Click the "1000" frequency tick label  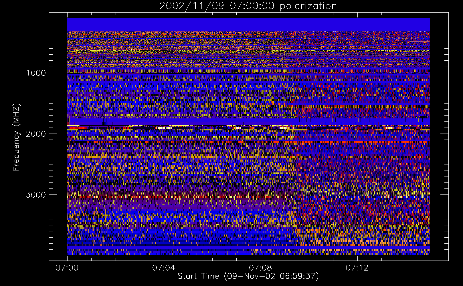pos(36,73)
